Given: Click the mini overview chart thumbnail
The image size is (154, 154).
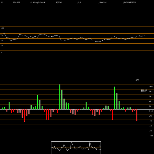Looking at the screenshot, I should [76, 148].
